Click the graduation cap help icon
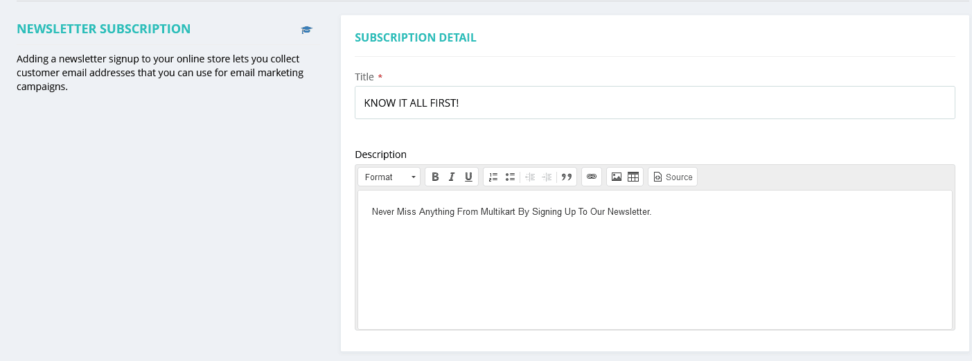Screen dimensions: 972x361 pyautogui.click(x=306, y=30)
